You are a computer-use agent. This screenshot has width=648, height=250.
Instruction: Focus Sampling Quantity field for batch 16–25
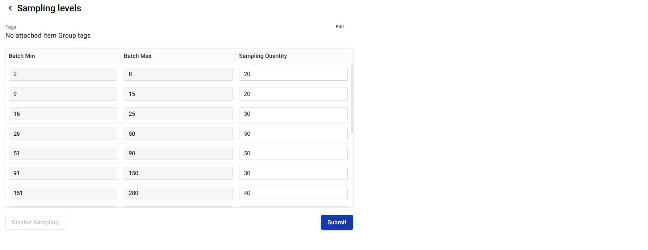tap(293, 114)
